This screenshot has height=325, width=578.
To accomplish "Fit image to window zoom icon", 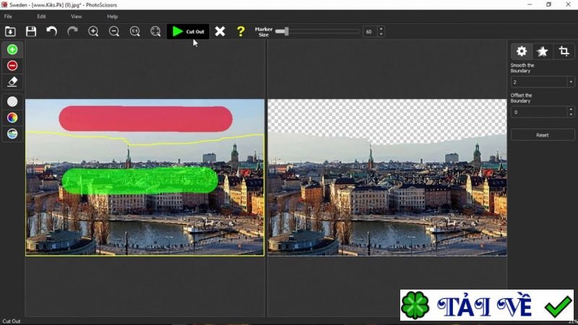I will pyautogui.click(x=155, y=31).
